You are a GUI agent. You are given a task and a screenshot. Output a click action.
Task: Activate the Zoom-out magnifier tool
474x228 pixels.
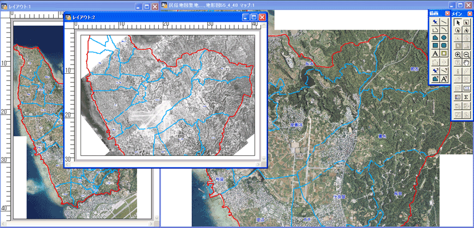point(467,55)
